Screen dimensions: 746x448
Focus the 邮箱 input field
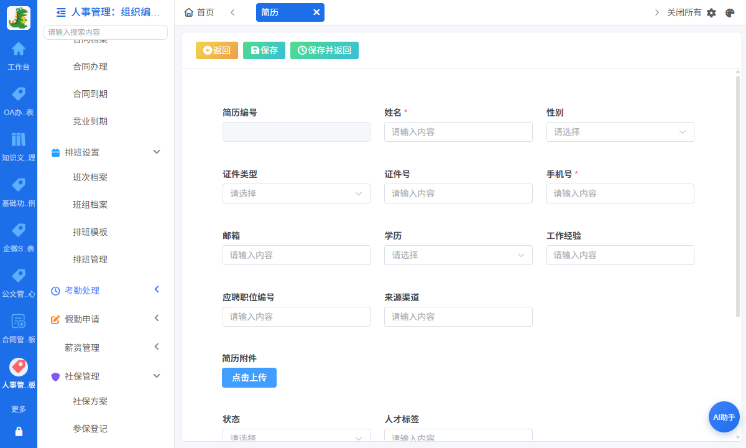[x=297, y=255]
